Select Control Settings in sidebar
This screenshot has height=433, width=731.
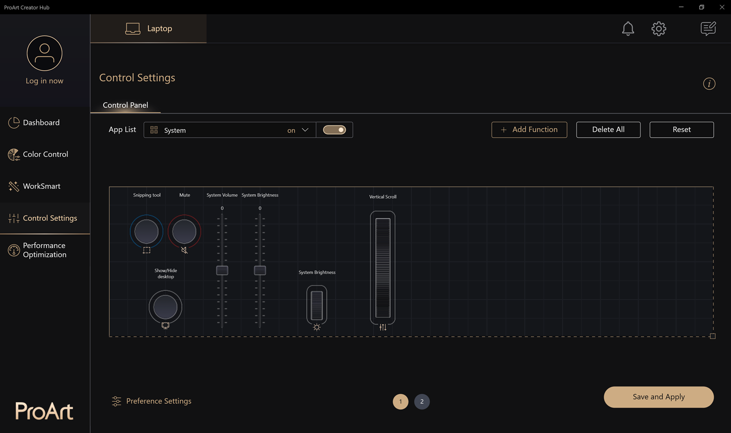pos(45,218)
